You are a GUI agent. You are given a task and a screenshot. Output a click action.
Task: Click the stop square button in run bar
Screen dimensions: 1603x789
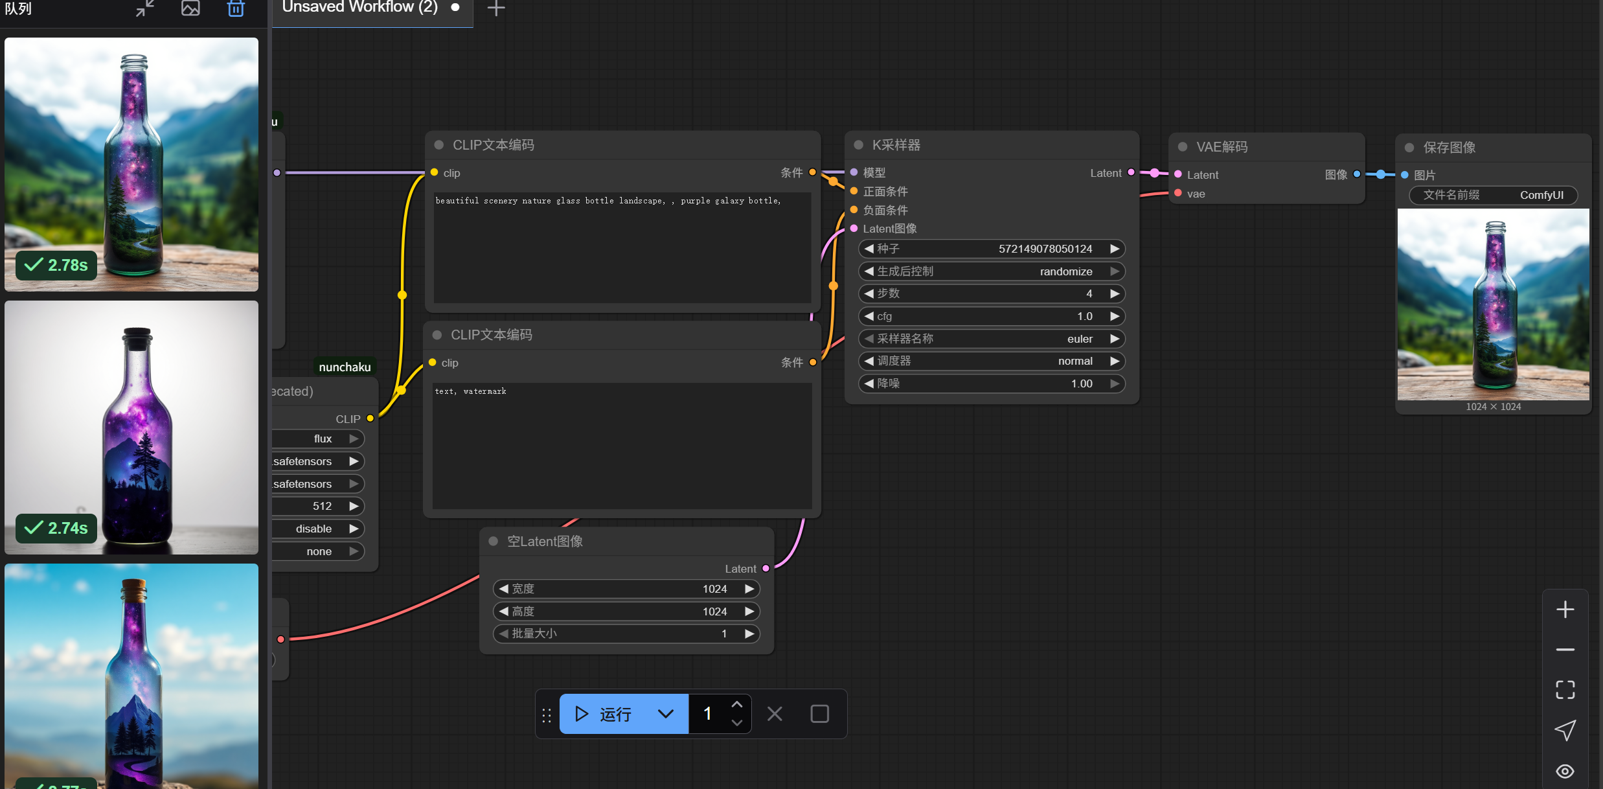(x=819, y=714)
